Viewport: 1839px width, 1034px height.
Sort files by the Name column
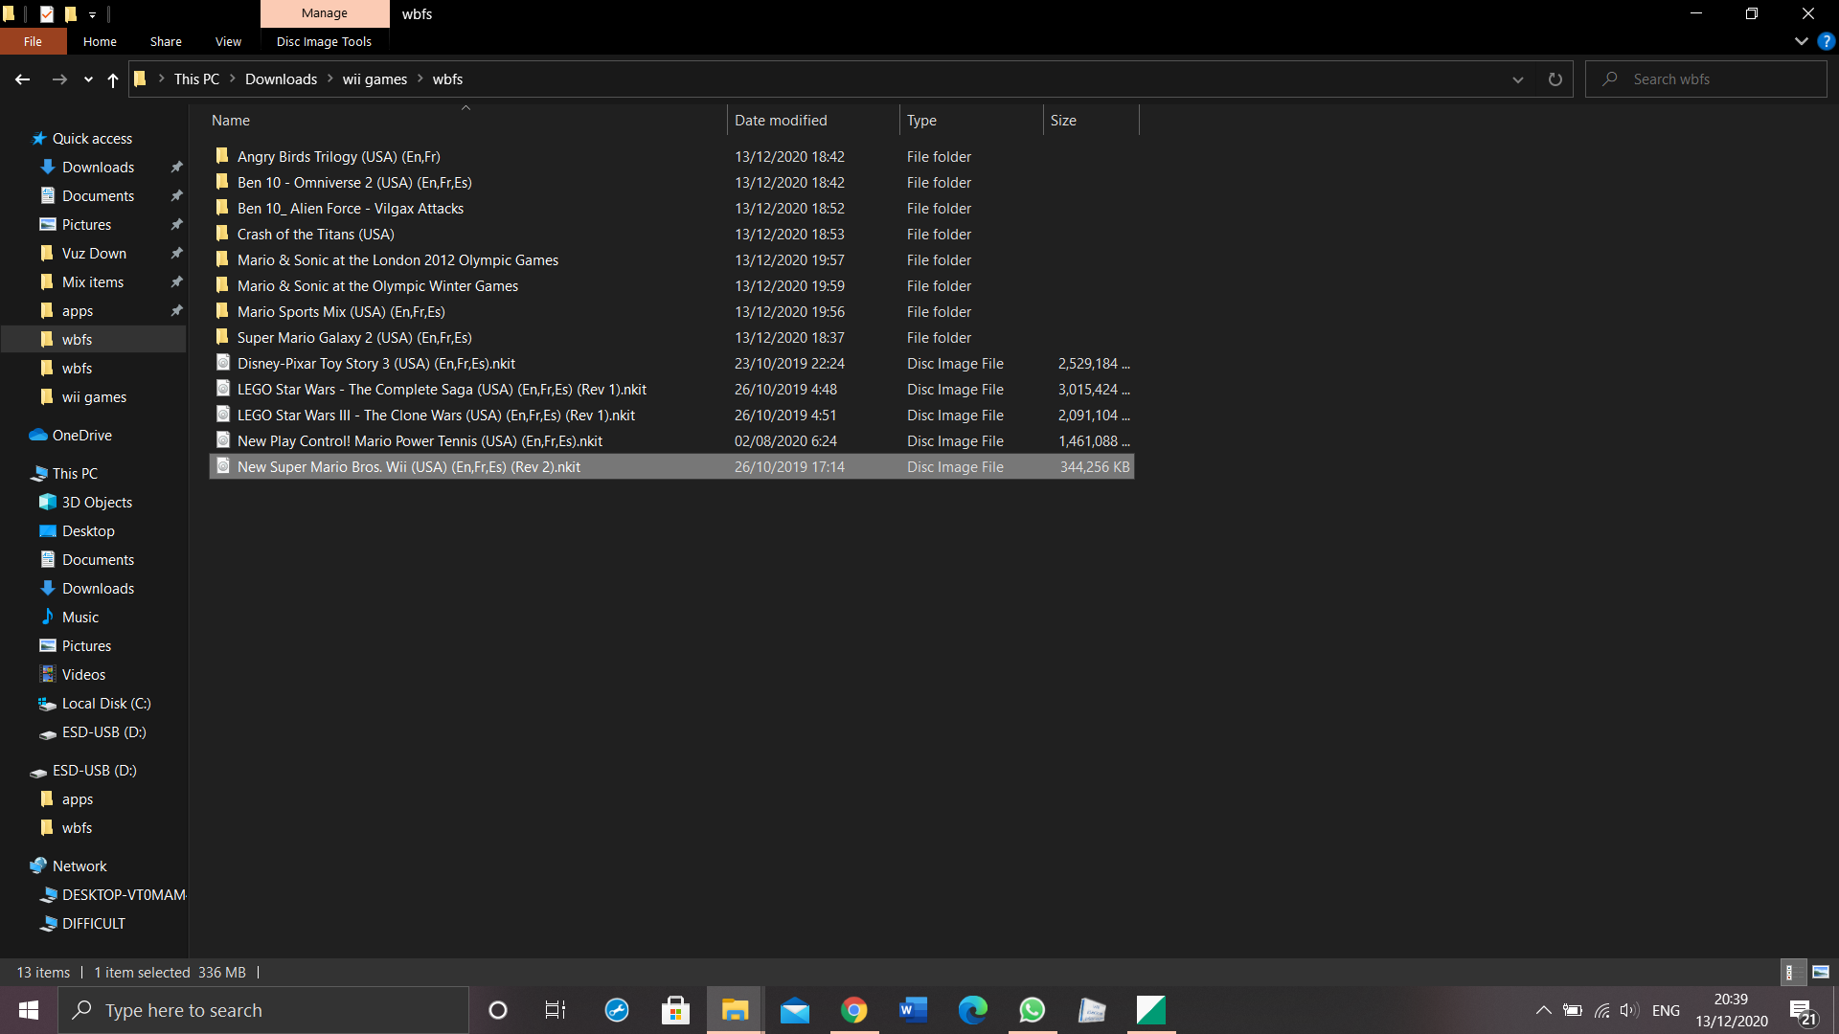click(x=466, y=120)
